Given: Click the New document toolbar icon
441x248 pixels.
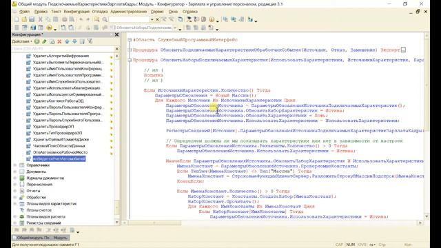Looking at the screenshot, I should tap(17, 19).
